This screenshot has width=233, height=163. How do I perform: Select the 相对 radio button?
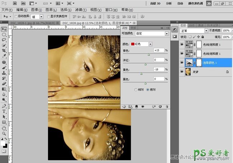pyautogui.click(x=135, y=89)
